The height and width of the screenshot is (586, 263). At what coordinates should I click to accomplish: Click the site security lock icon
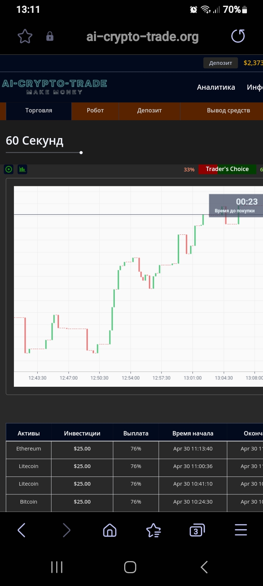(x=50, y=36)
